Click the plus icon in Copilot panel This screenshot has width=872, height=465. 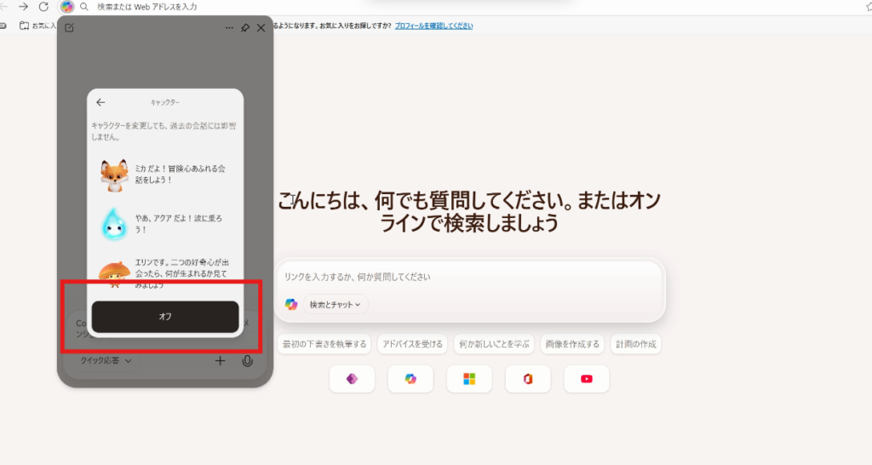point(220,361)
